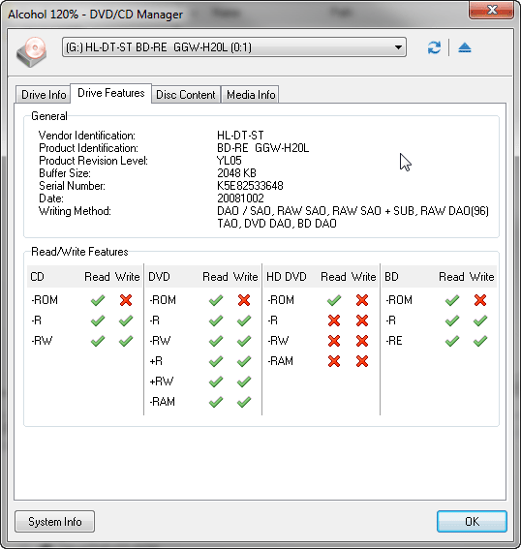Click the HD DVD column header
This screenshot has height=549, width=521.
(x=287, y=277)
